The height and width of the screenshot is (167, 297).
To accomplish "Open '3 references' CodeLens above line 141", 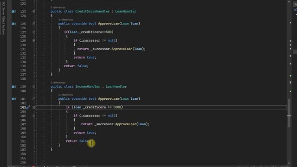I will tap(65, 95).
